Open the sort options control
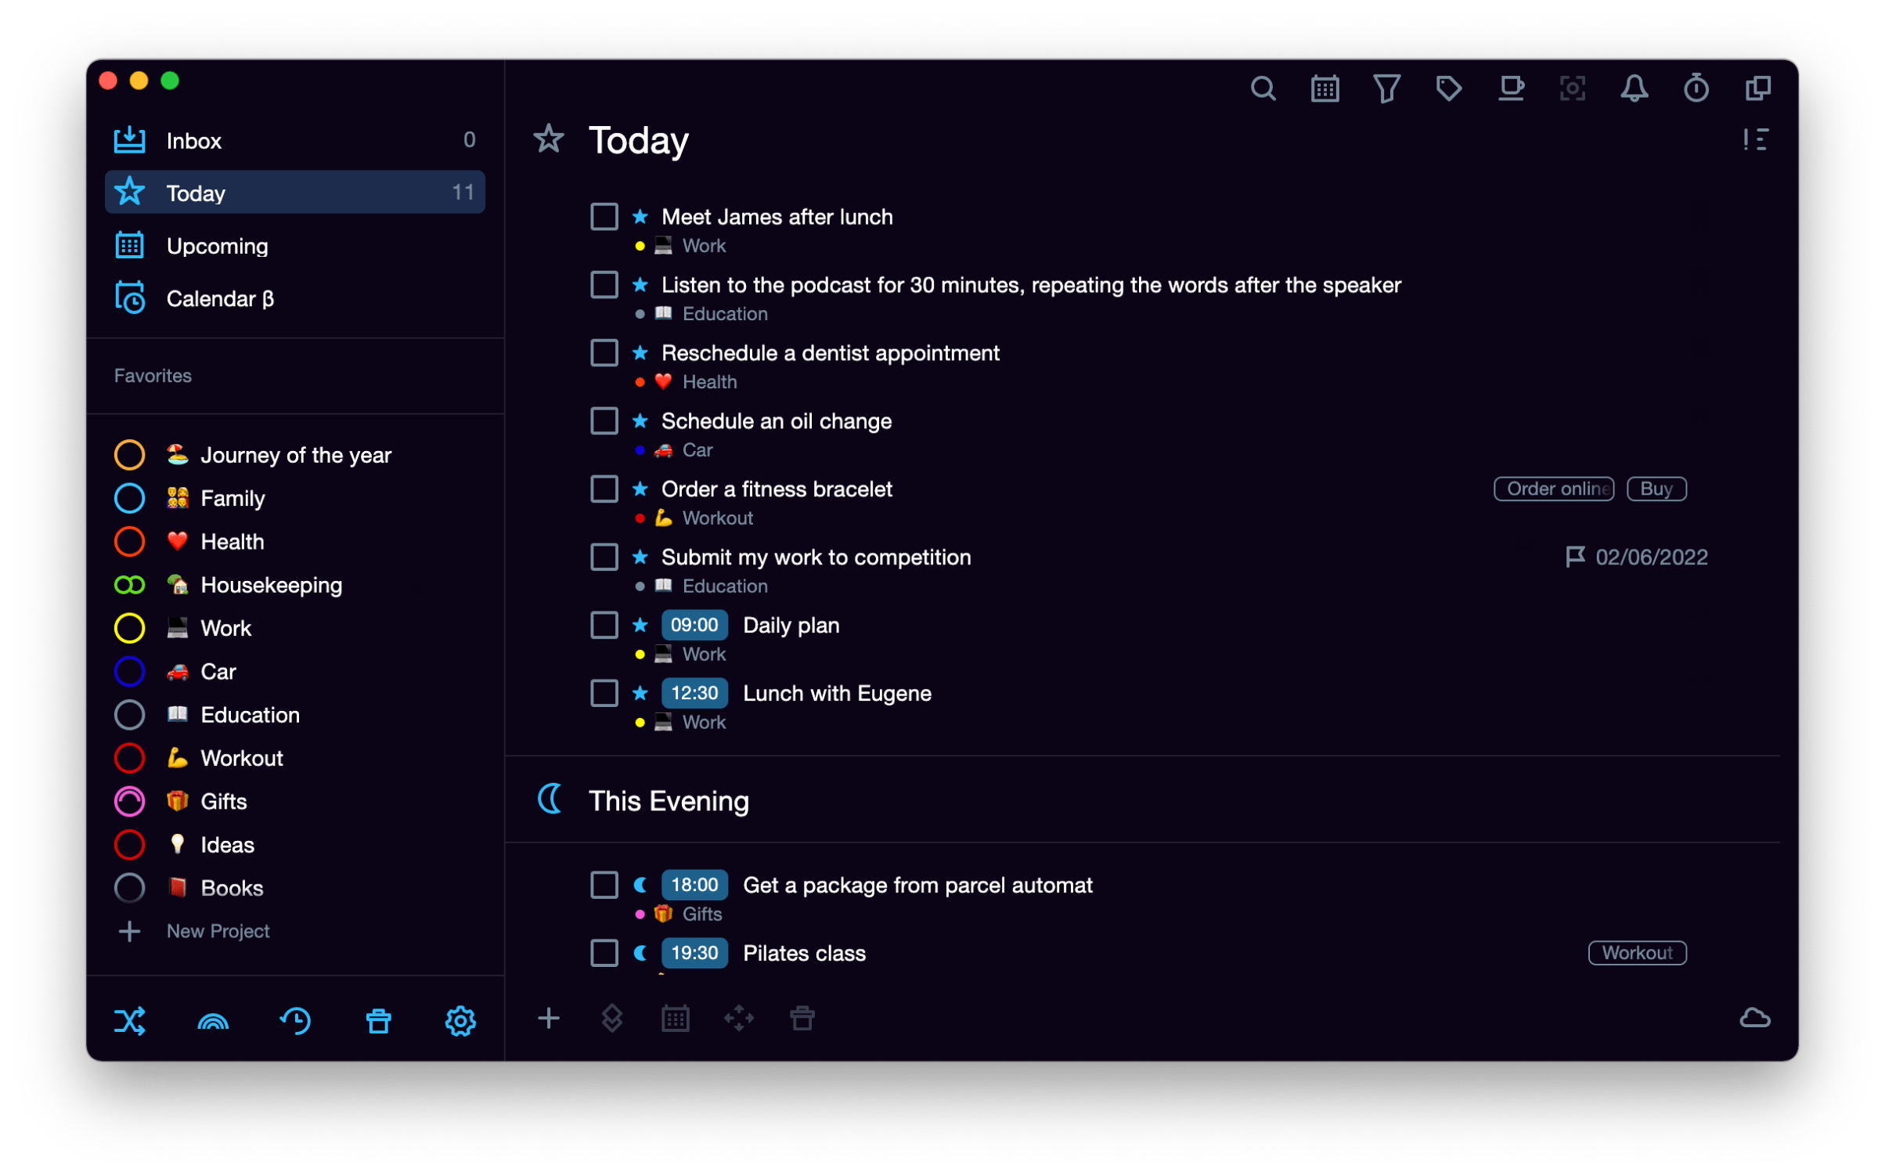Screen dimensions: 1885x1176 coord(1756,139)
